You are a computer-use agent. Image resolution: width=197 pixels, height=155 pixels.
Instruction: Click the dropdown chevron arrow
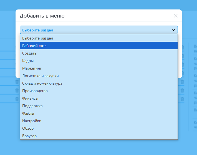[173, 30]
